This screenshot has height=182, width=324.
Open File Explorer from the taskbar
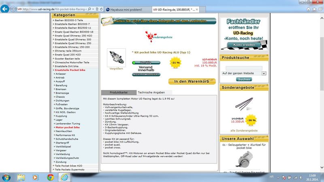[x=21, y=178]
